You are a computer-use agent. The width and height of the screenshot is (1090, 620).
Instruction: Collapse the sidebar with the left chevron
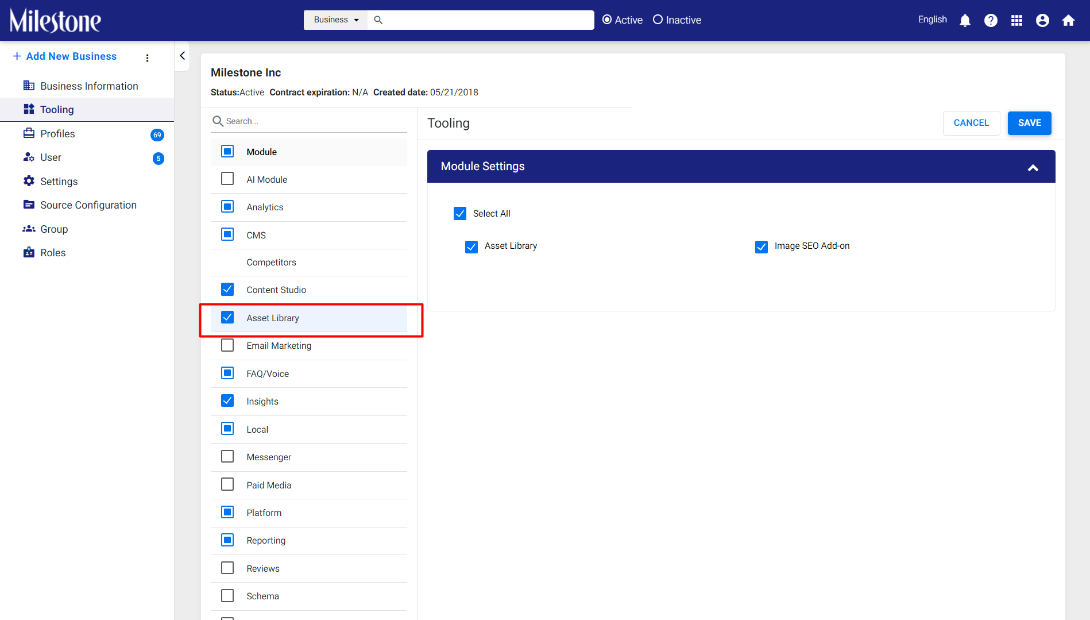[182, 56]
